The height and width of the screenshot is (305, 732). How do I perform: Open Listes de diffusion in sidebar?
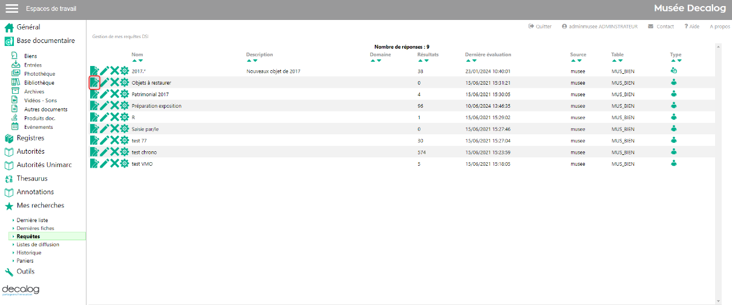pyautogui.click(x=38, y=244)
